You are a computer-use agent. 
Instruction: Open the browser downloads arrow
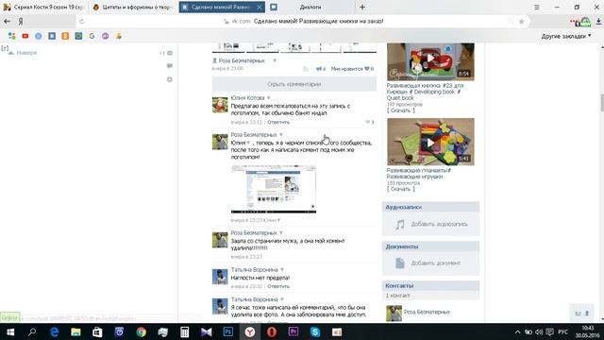point(598,22)
